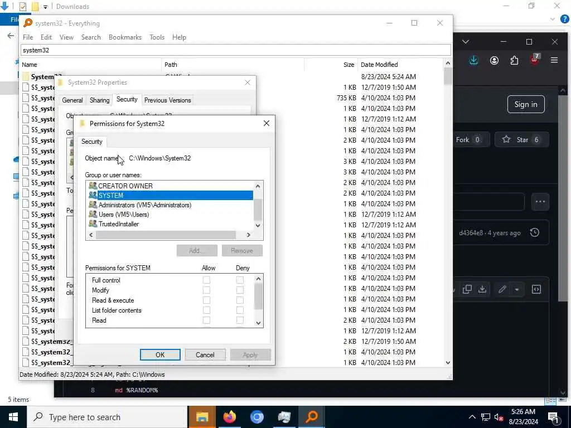
Task: Open the Search menu in Everything
Action: 91,37
